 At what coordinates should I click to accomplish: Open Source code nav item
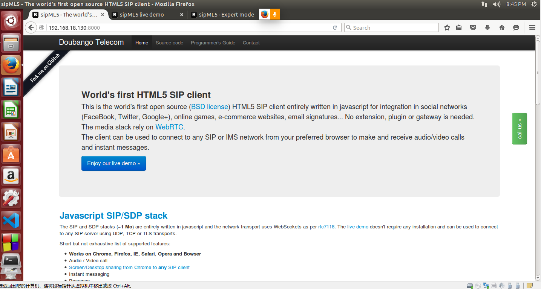(x=169, y=43)
